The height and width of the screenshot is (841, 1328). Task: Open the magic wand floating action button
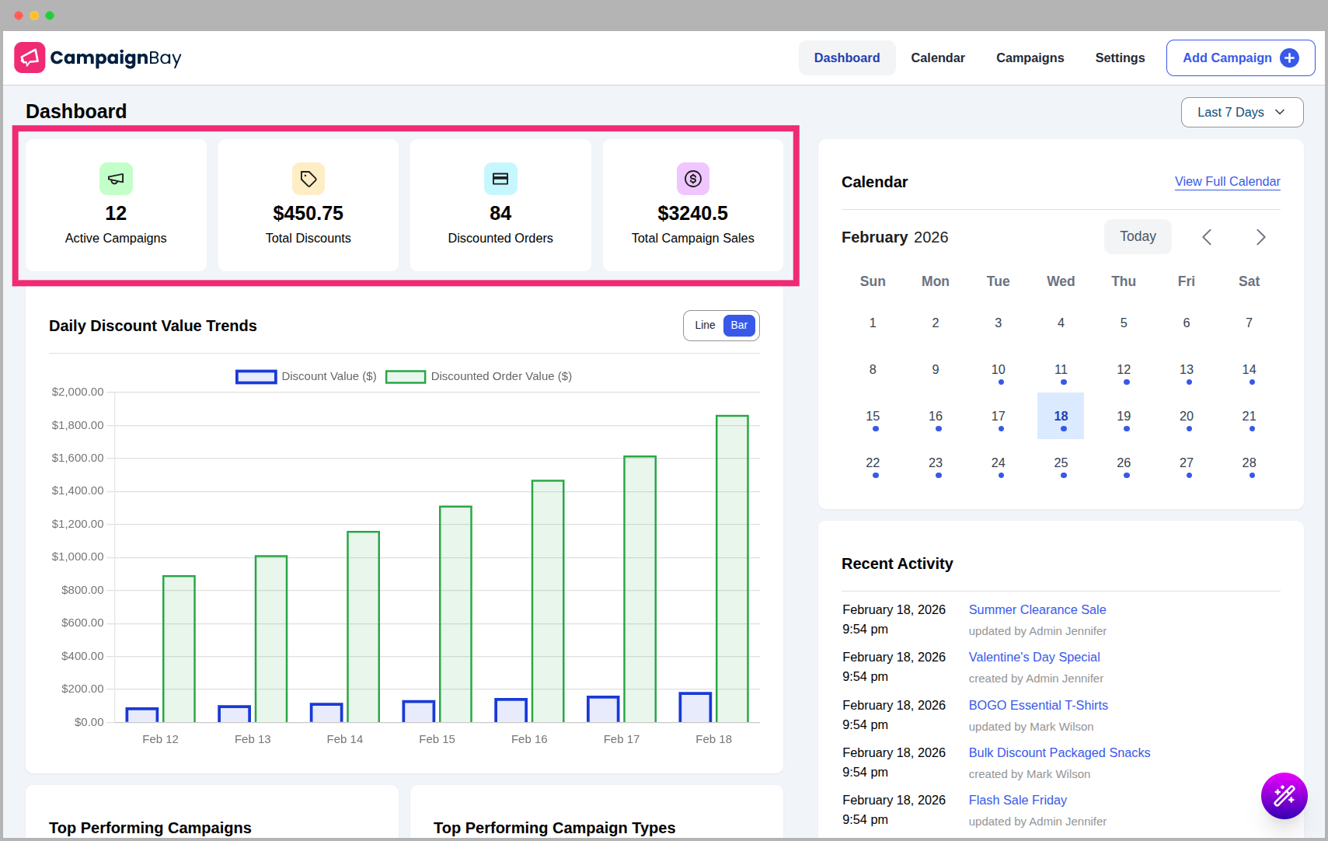click(1284, 796)
